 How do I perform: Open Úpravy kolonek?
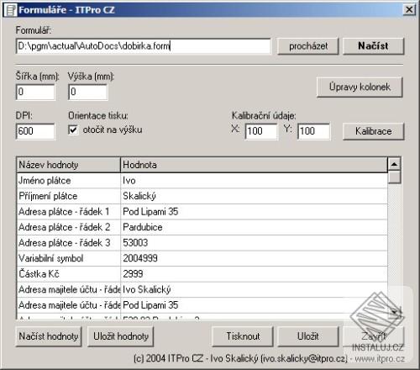(x=360, y=87)
